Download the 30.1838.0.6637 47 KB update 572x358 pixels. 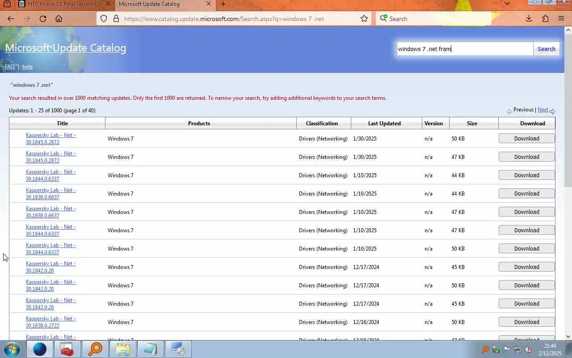click(526, 212)
